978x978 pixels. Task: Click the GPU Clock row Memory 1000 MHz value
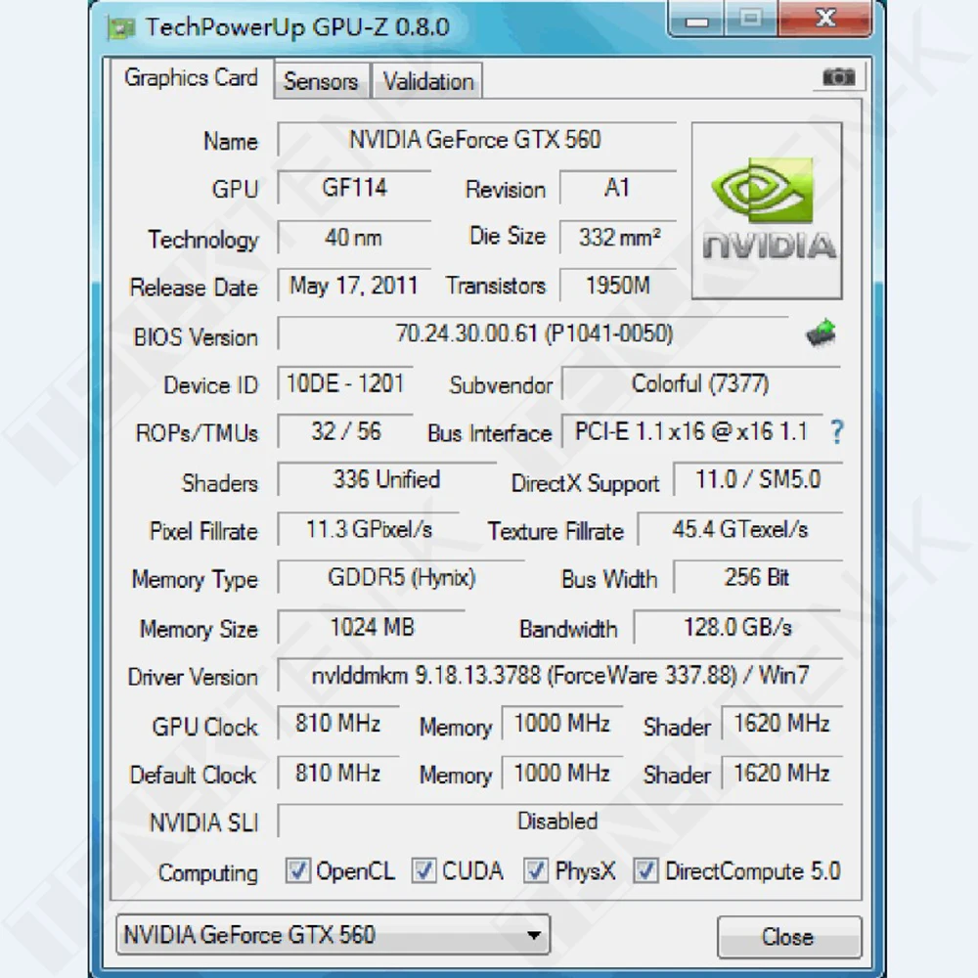coord(562,724)
